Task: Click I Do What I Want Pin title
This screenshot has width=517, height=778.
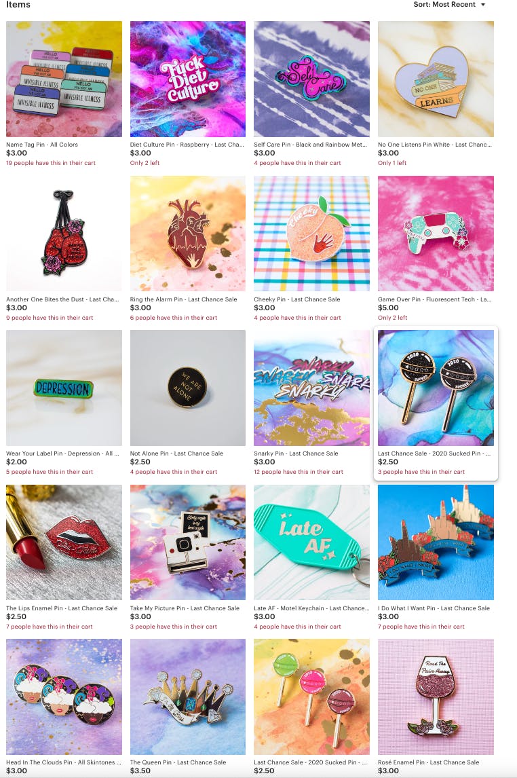Action: (434, 608)
